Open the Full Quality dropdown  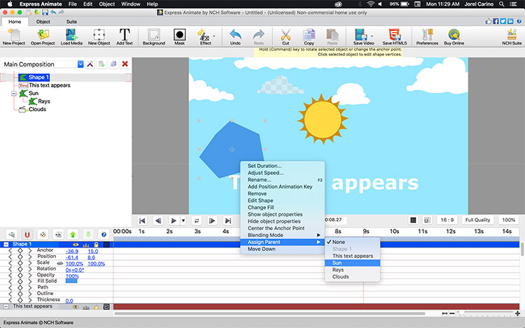[477, 220]
